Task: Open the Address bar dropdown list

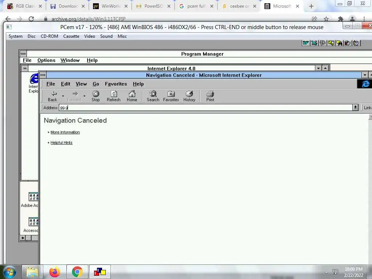Action: pos(355,108)
